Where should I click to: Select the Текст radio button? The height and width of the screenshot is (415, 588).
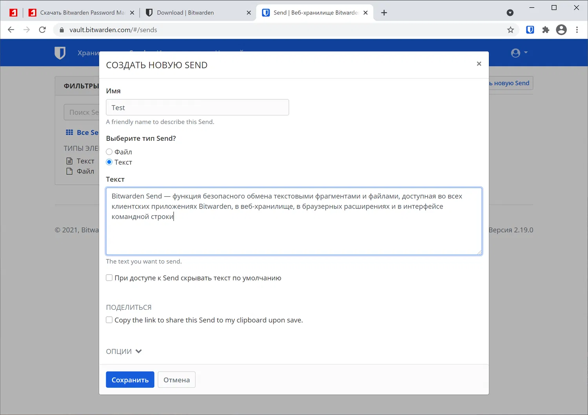[109, 162]
